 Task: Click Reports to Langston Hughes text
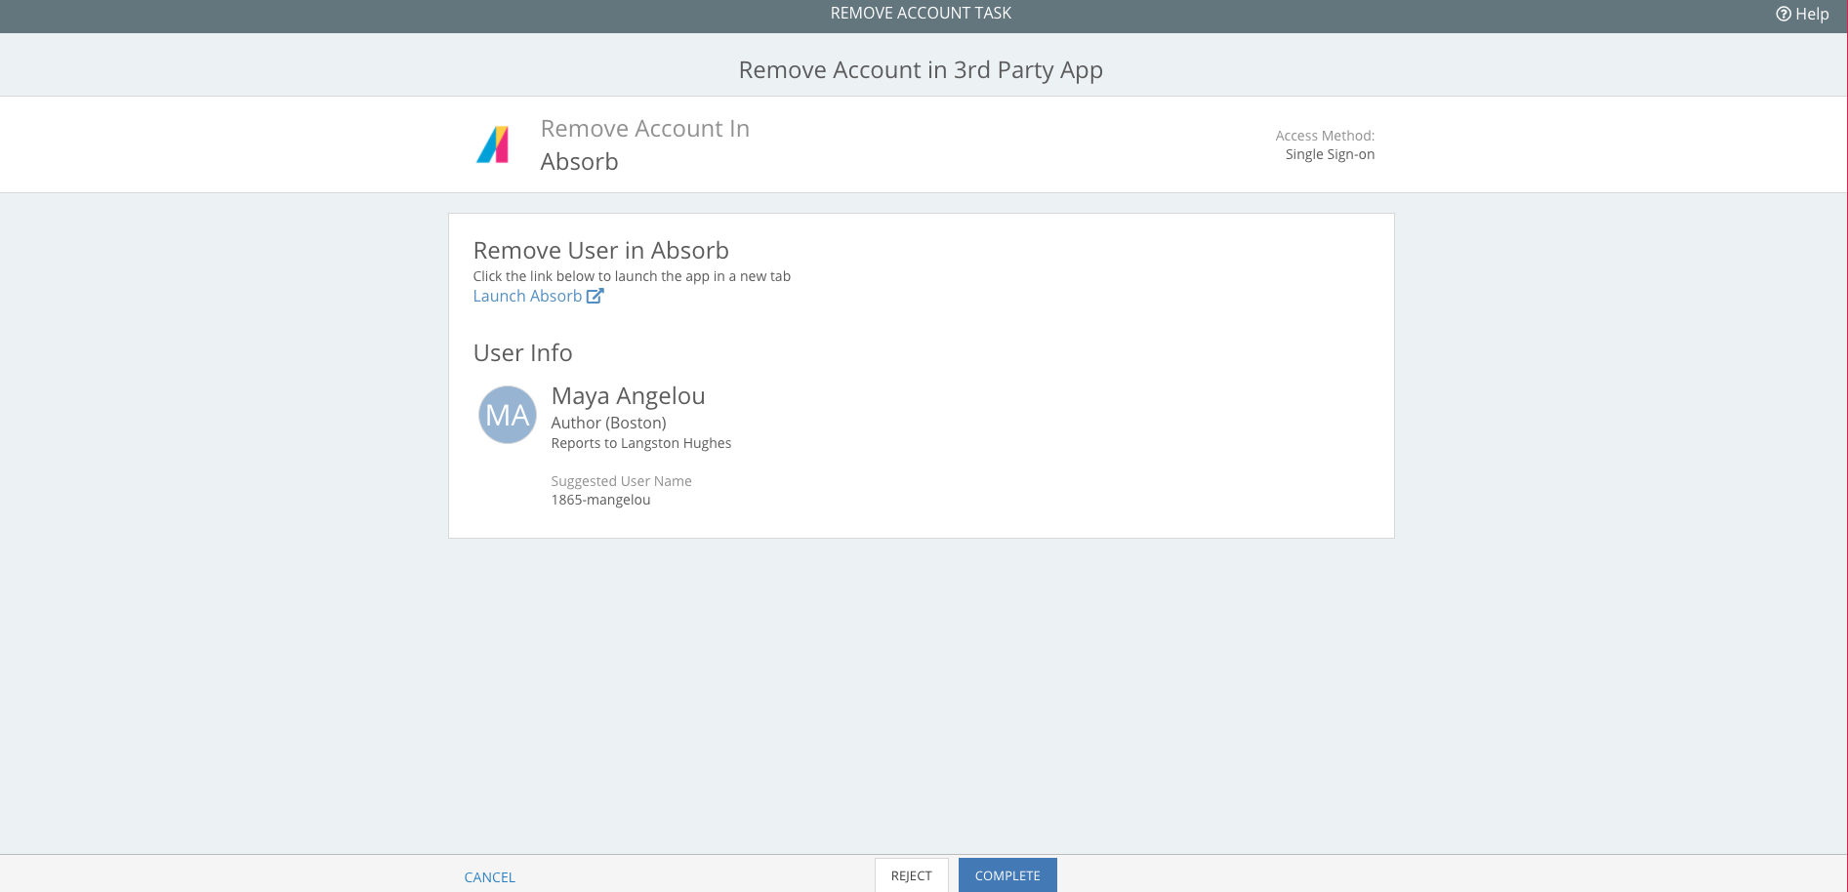(640, 443)
